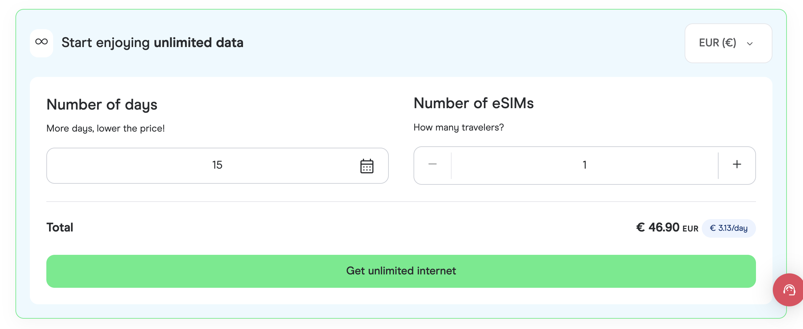Image resolution: width=803 pixels, height=329 pixels.
Task: Click the eSIM count field showing 1
Action: (584, 165)
